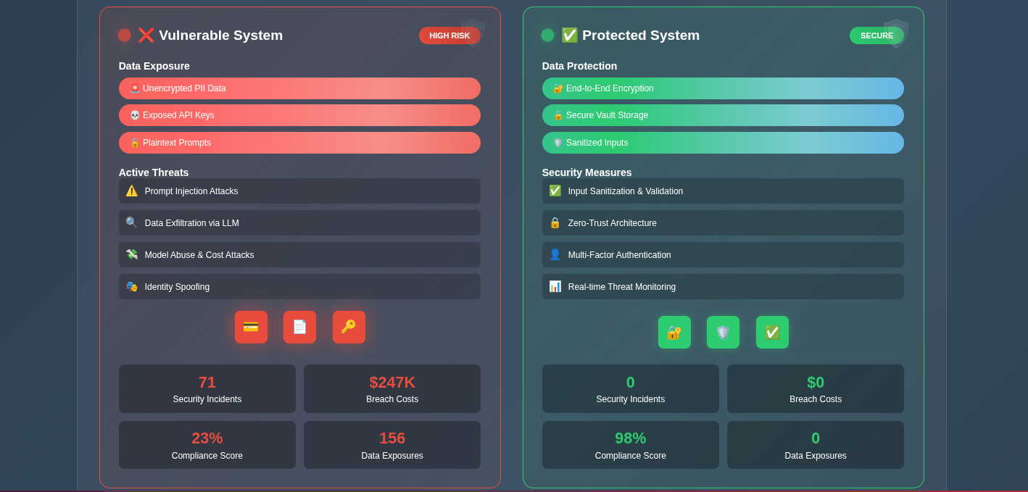
Task: Click the key icon in Vulnerable System panel
Action: tap(349, 327)
